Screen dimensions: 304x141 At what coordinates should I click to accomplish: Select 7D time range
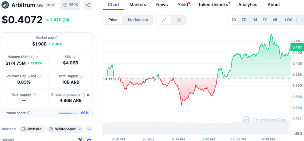tap(244, 20)
